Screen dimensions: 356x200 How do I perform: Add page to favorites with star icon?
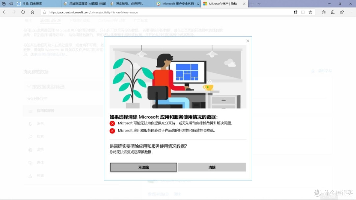pos(311,12)
